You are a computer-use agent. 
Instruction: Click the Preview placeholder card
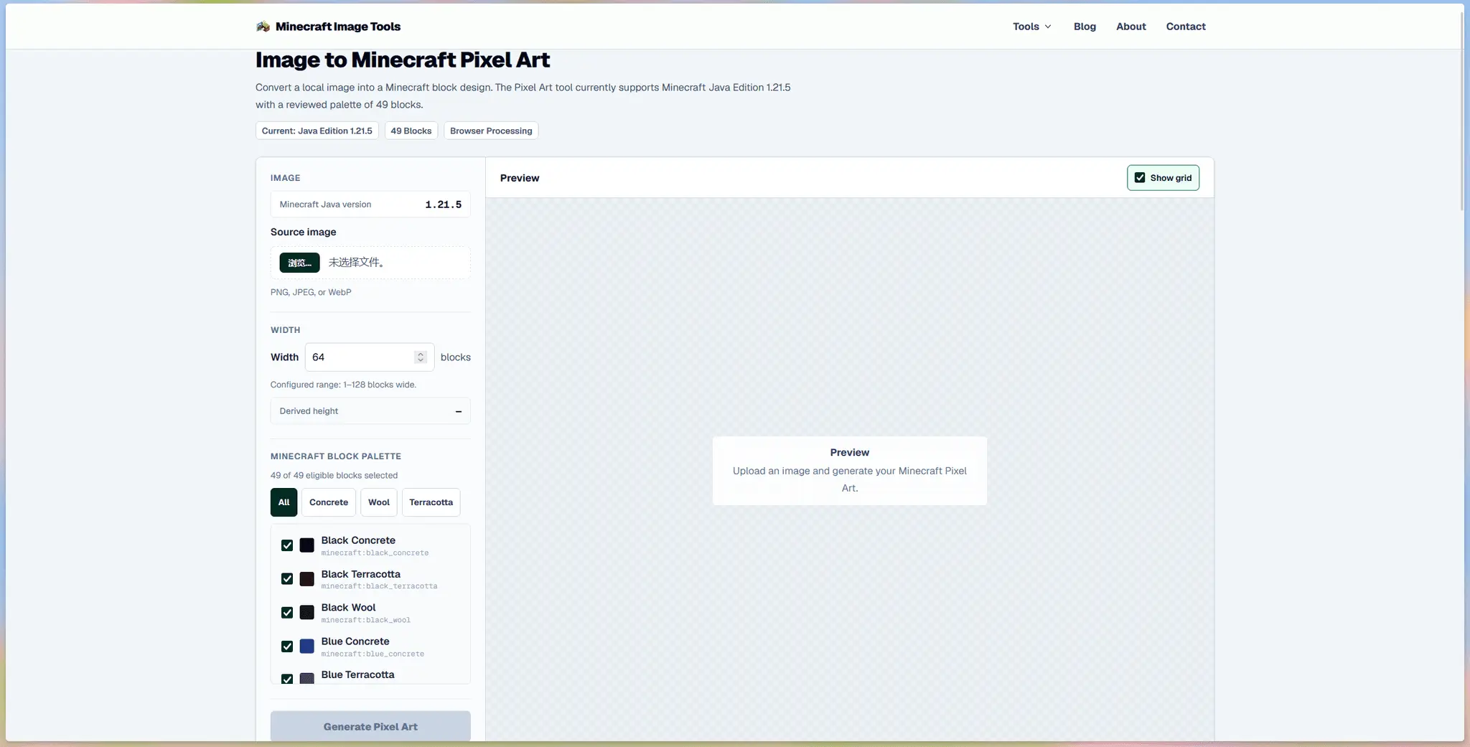click(x=849, y=471)
